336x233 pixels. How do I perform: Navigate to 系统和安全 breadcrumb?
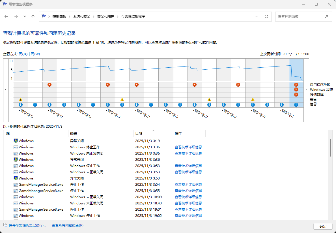point(82,16)
